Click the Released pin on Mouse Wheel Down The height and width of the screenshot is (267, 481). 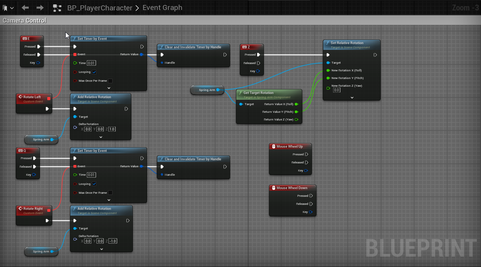click(311, 204)
